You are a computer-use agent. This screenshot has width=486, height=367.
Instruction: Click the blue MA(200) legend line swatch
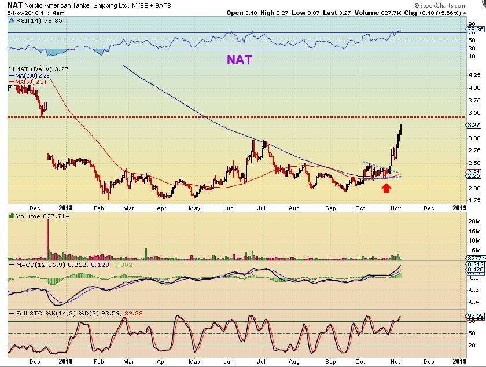click(12, 76)
